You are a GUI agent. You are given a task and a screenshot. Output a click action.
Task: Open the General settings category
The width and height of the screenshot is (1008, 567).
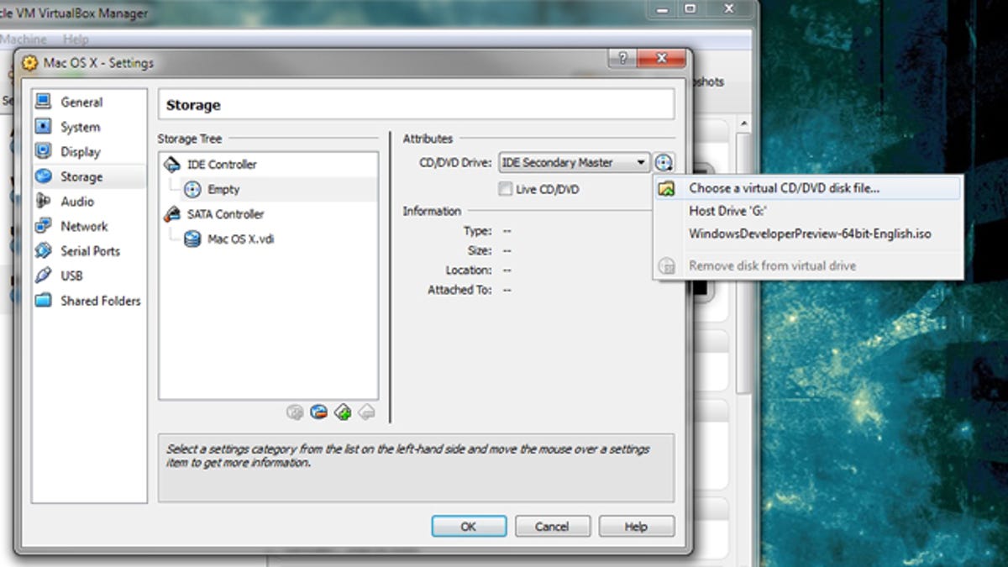[x=81, y=102]
